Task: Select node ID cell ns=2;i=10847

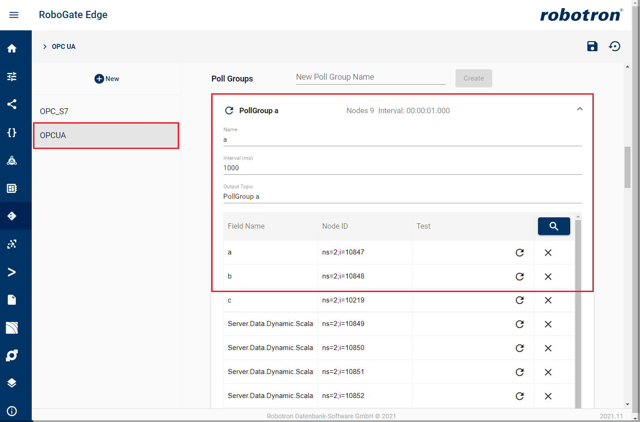Action: coord(365,252)
